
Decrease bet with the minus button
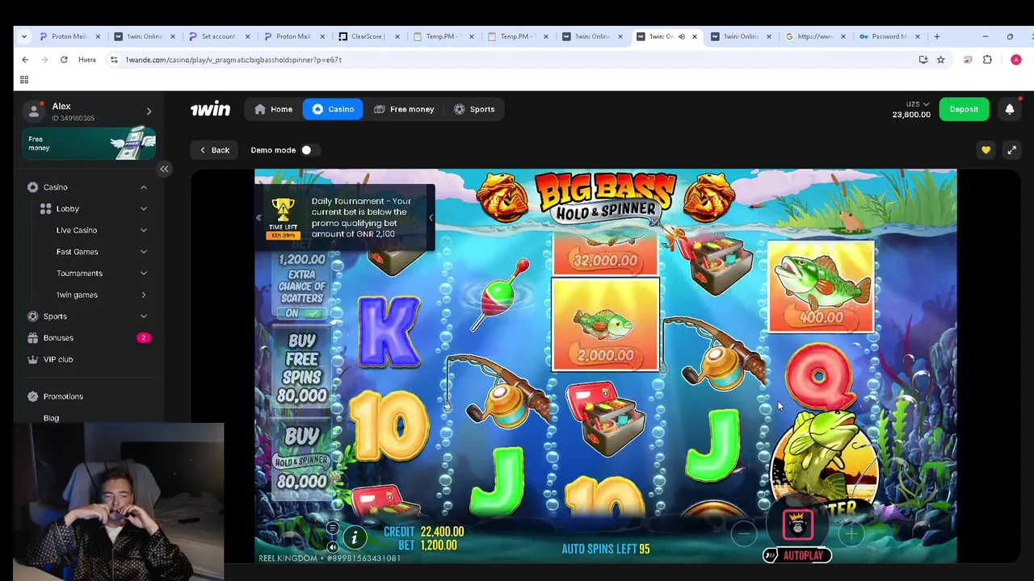(744, 533)
